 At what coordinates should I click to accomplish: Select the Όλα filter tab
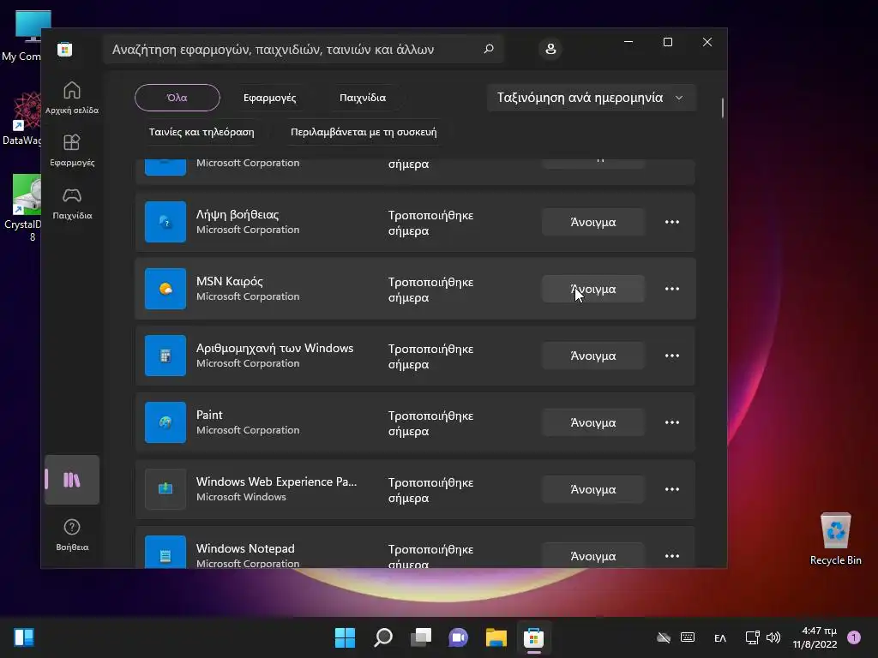(x=177, y=98)
